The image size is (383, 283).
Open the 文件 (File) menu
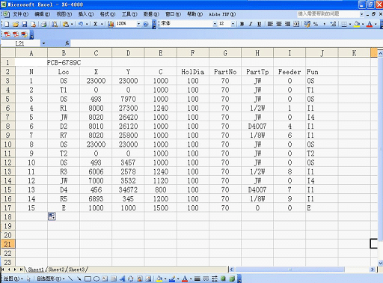(x=20, y=14)
